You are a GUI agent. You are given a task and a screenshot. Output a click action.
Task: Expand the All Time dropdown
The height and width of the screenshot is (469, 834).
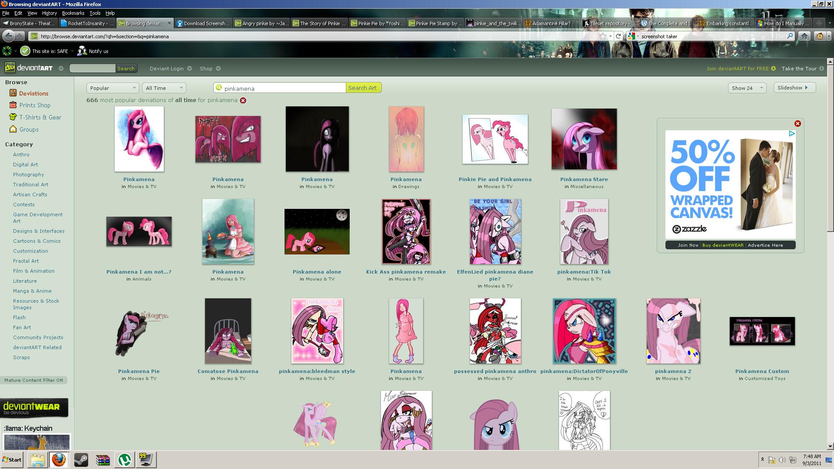[x=164, y=88]
